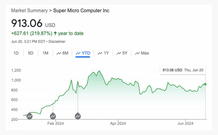Select the Max time range tab
Image resolution: width=218 pixels, height=135 pixels.
(142, 53)
